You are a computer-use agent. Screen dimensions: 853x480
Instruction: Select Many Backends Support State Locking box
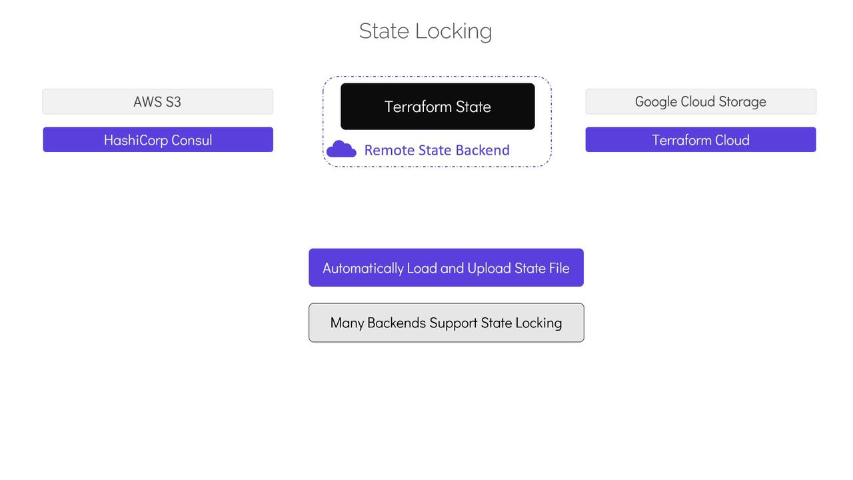pos(446,323)
